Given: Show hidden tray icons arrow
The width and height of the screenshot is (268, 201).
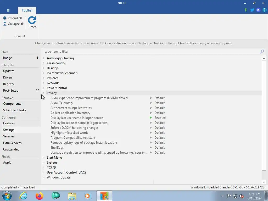Looking at the screenshot, I should pyautogui.click(x=222, y=196).
